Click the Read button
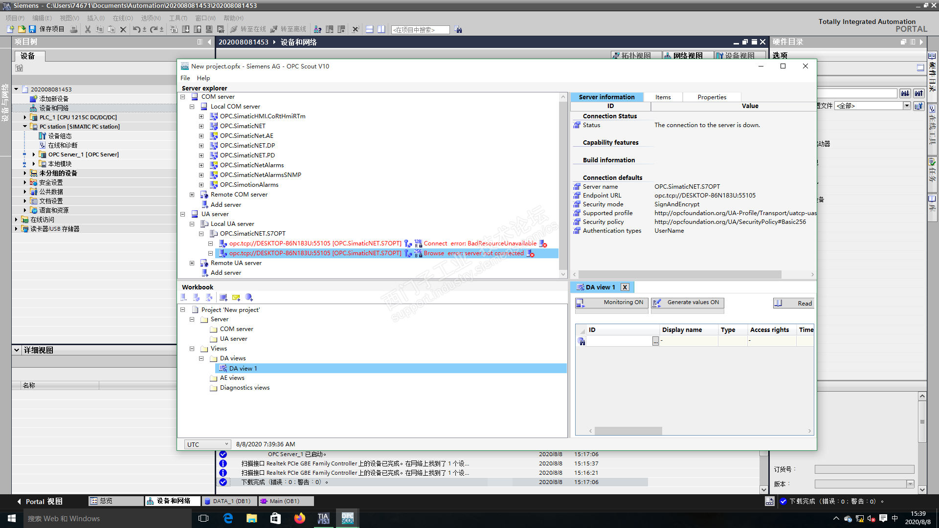 click(x=793, y=303)
